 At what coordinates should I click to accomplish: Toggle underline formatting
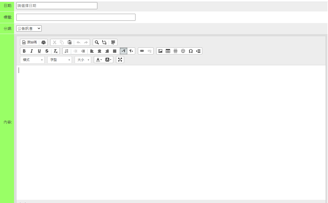39,51
